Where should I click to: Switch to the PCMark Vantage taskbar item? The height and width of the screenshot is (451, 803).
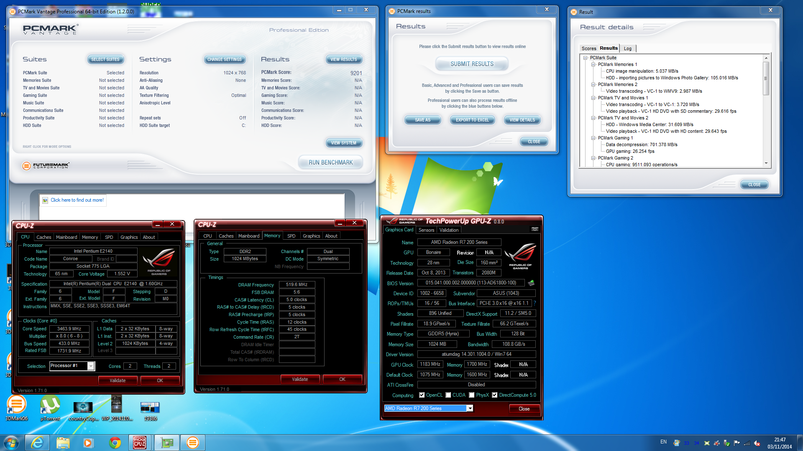coord(193,443)
